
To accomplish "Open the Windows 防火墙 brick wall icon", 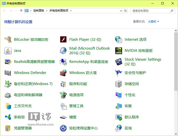I will pyautogui.click(x=63, y=73).
